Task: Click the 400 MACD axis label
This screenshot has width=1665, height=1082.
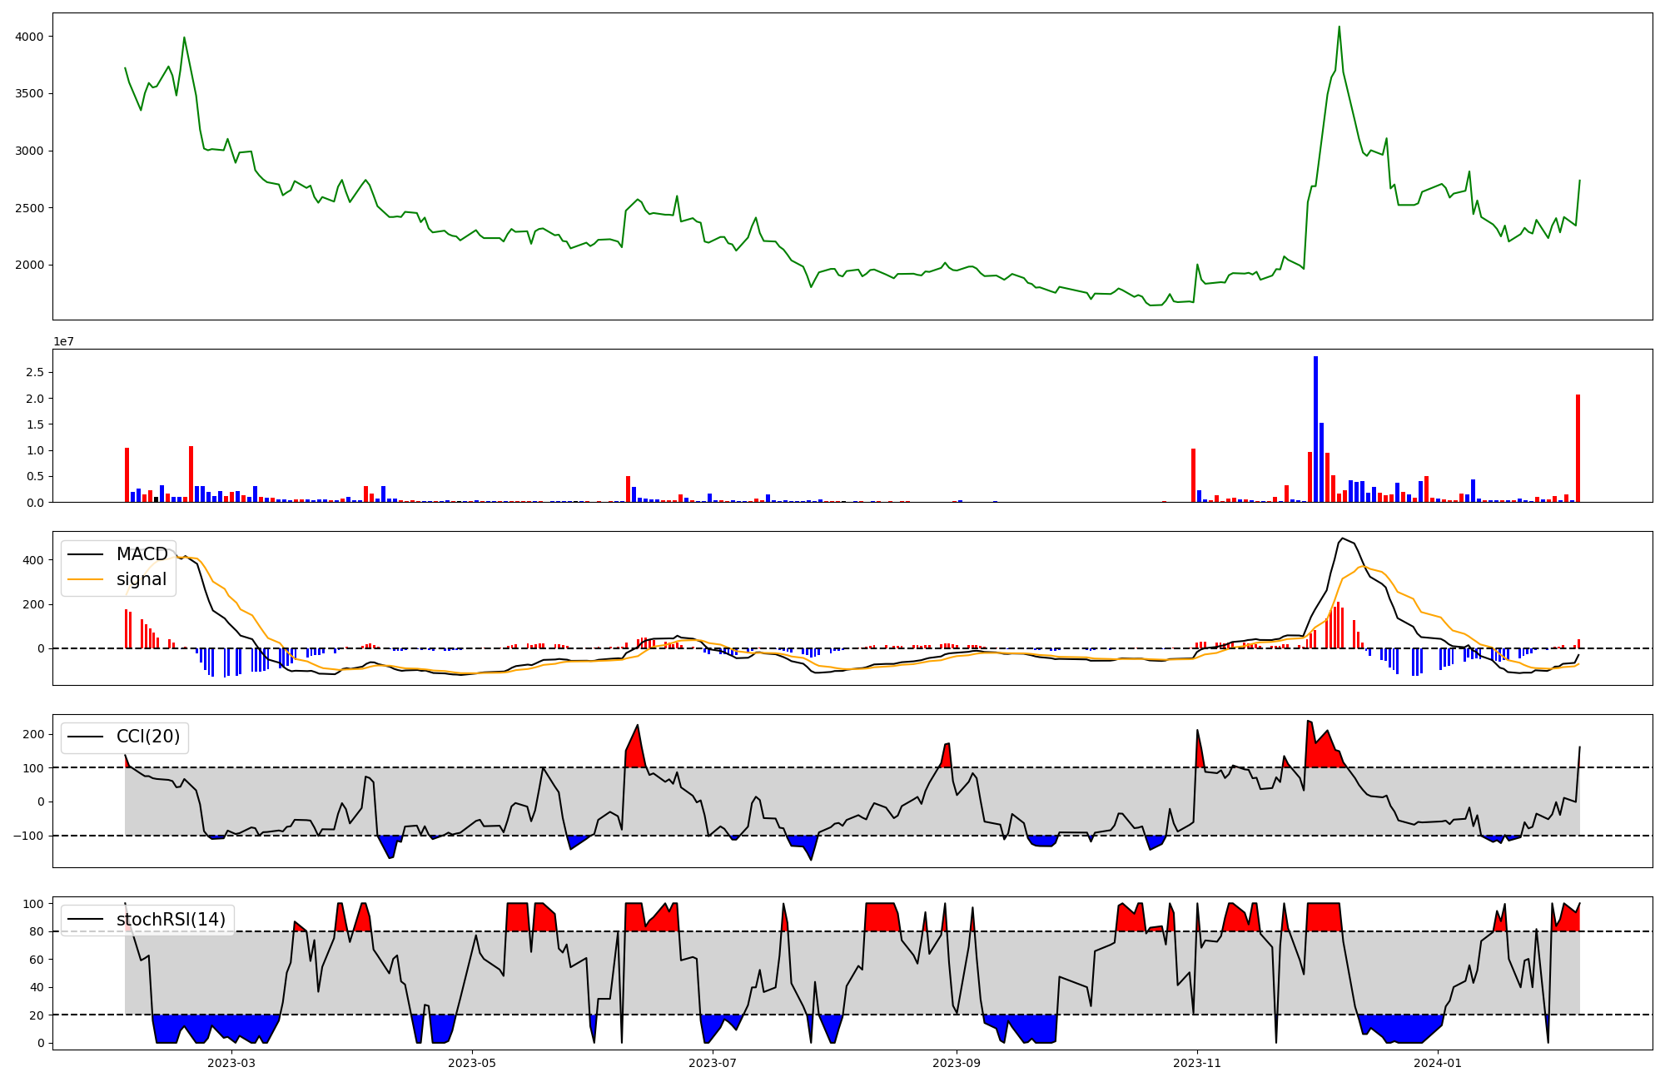Action: click(x=34, y=560)
